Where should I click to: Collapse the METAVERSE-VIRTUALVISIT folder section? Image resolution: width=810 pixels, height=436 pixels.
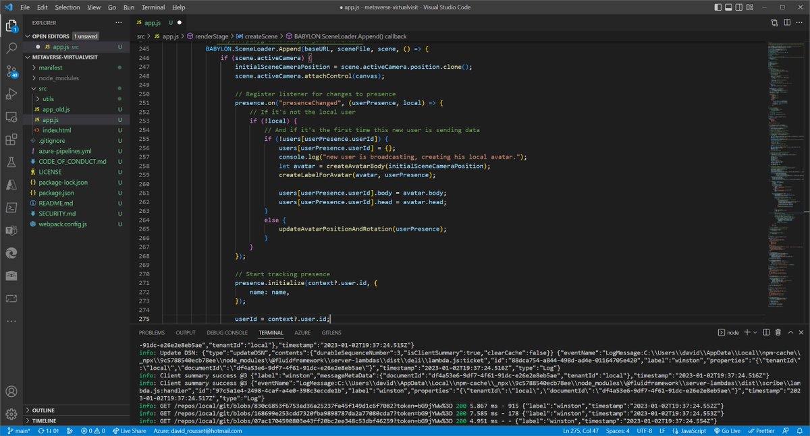pyautogui.click(x=64, y=57)
